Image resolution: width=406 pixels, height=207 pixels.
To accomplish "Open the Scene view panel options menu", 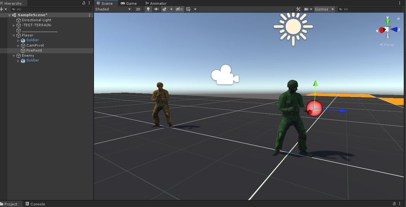I will [399, 3].
